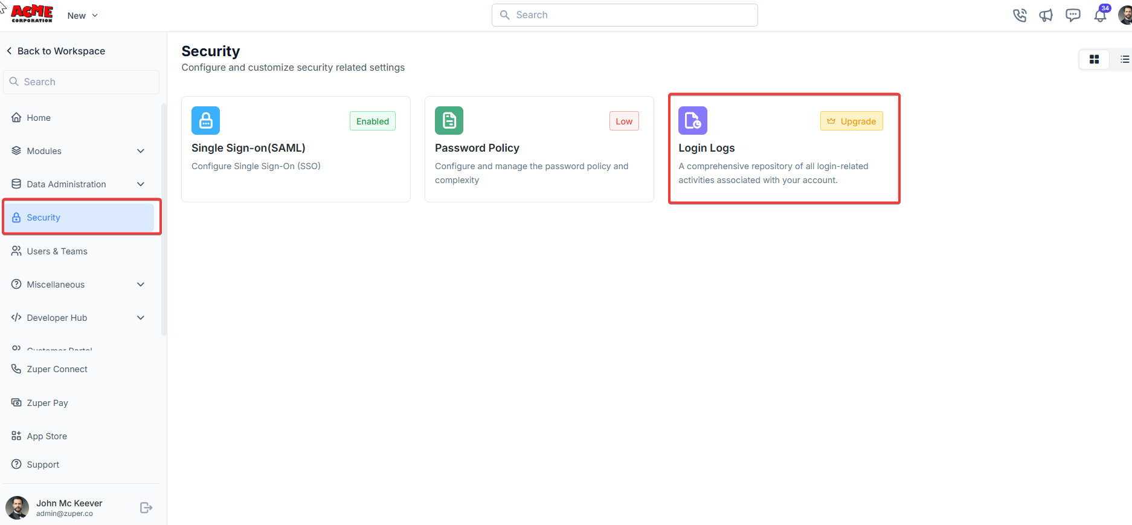Click the sidebar Search field

point(82,82)
